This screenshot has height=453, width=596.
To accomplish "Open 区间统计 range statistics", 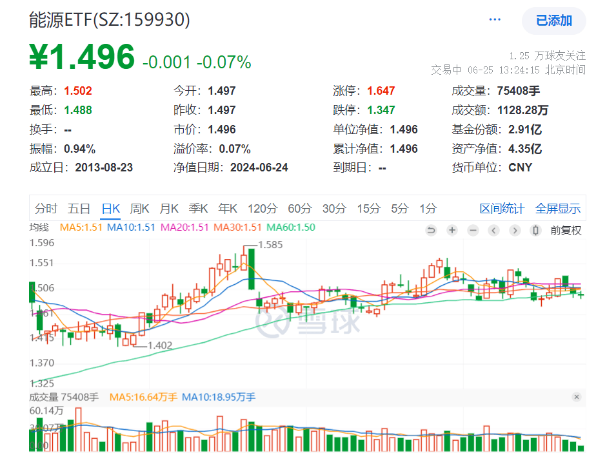I will tap(502, 209).
